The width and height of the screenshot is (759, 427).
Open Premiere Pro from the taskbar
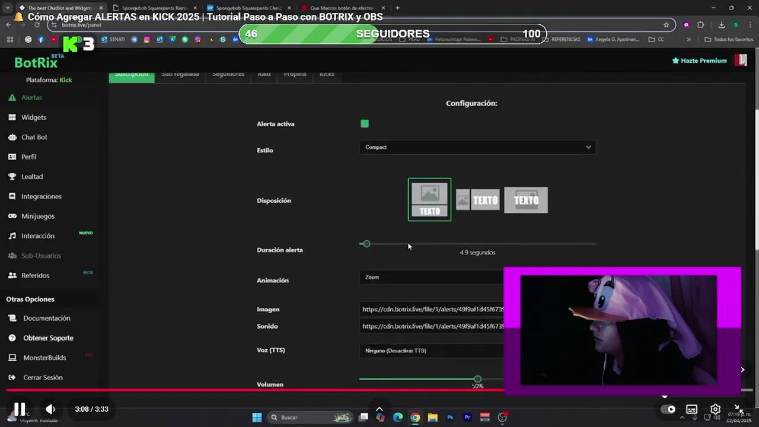pyautogui.click(x=467, y=418)
